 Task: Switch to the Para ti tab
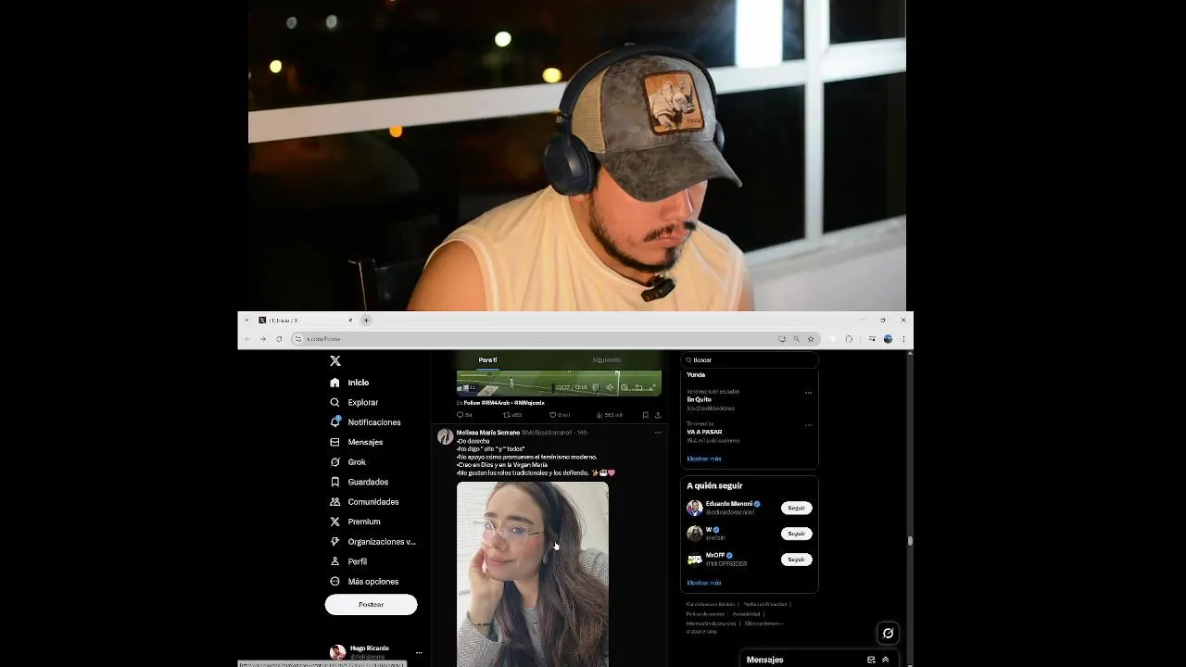(x=487, y=359)
